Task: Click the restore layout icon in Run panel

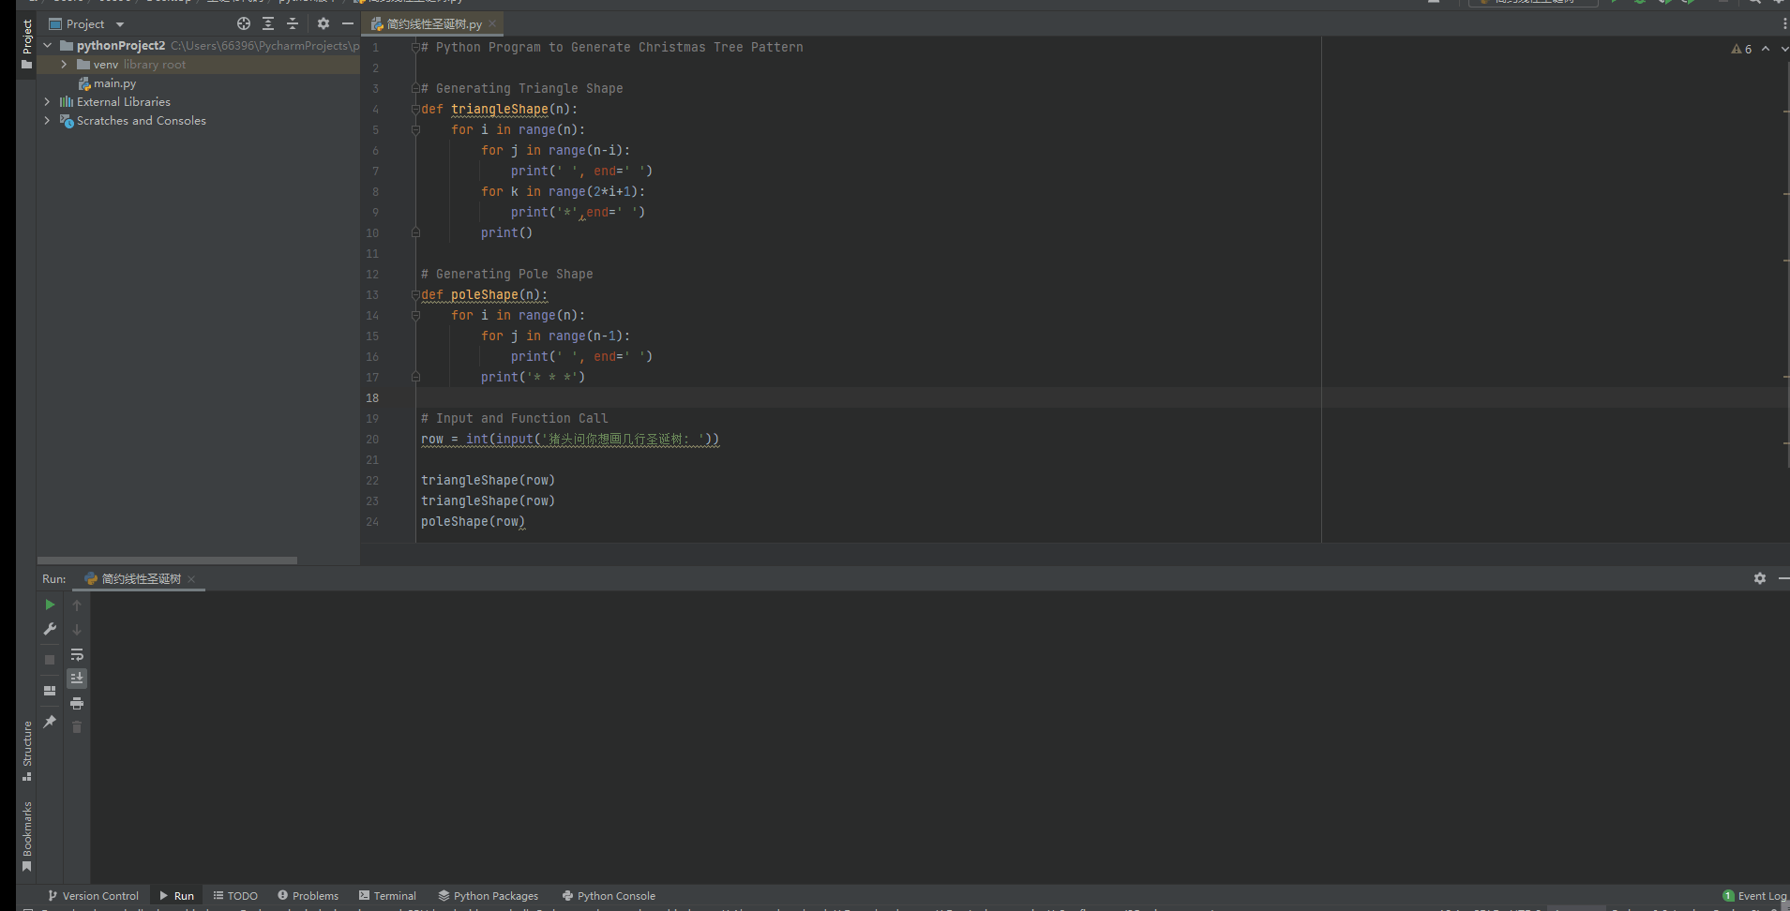Action: (x=50, y=691)
